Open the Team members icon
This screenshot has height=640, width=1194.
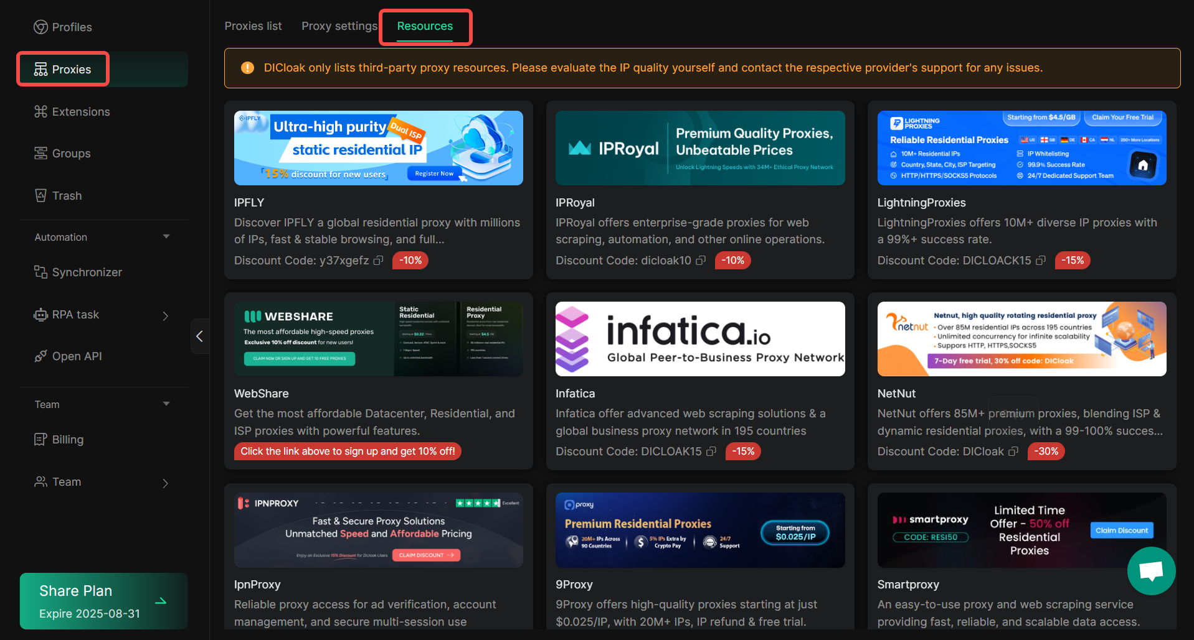[40, 482]
